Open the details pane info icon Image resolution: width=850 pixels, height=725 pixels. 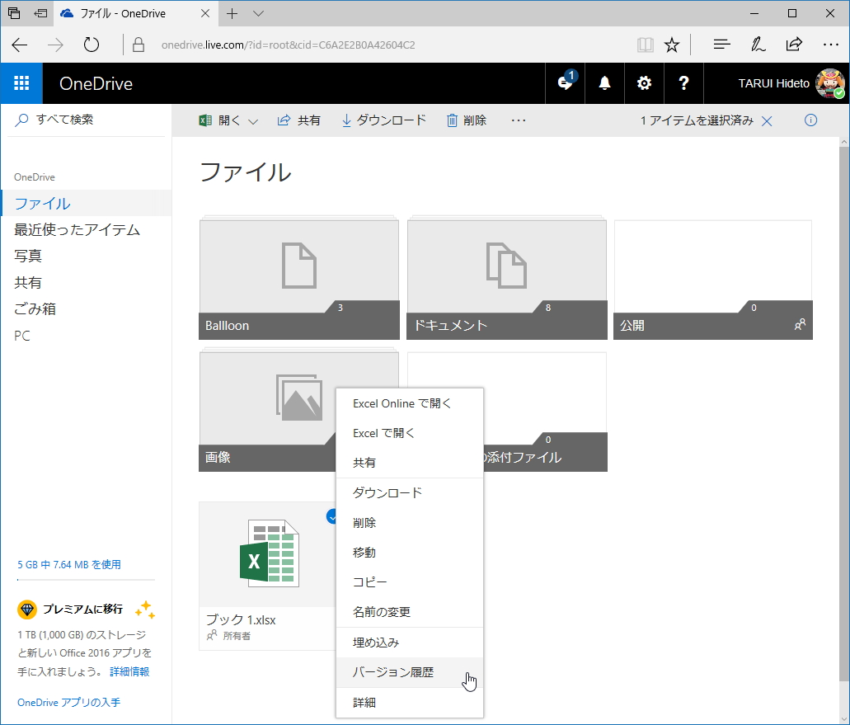(810, 120)
